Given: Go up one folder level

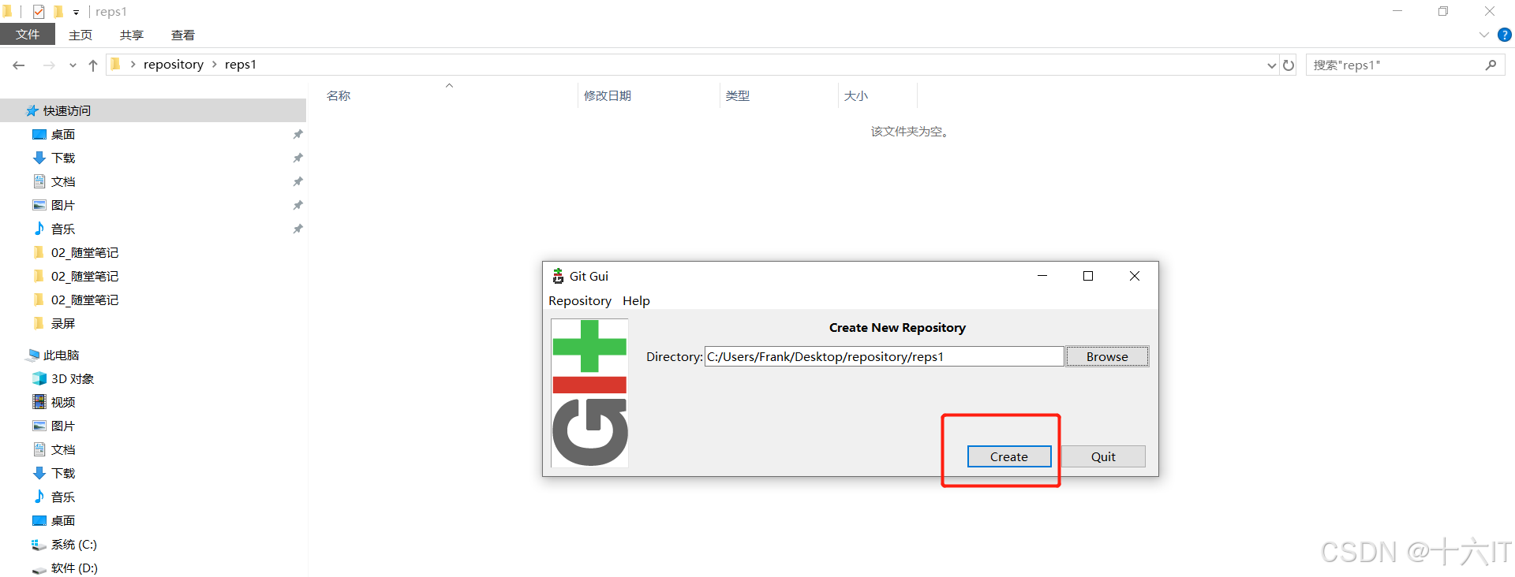Looking at the screenshot, I should point(93,65).
